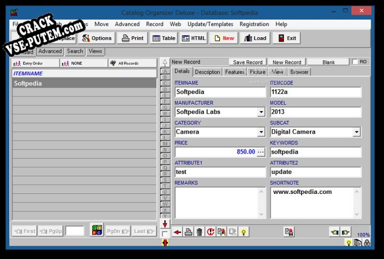Click the KEYWORDS field containing softpedia

(316, 152)
